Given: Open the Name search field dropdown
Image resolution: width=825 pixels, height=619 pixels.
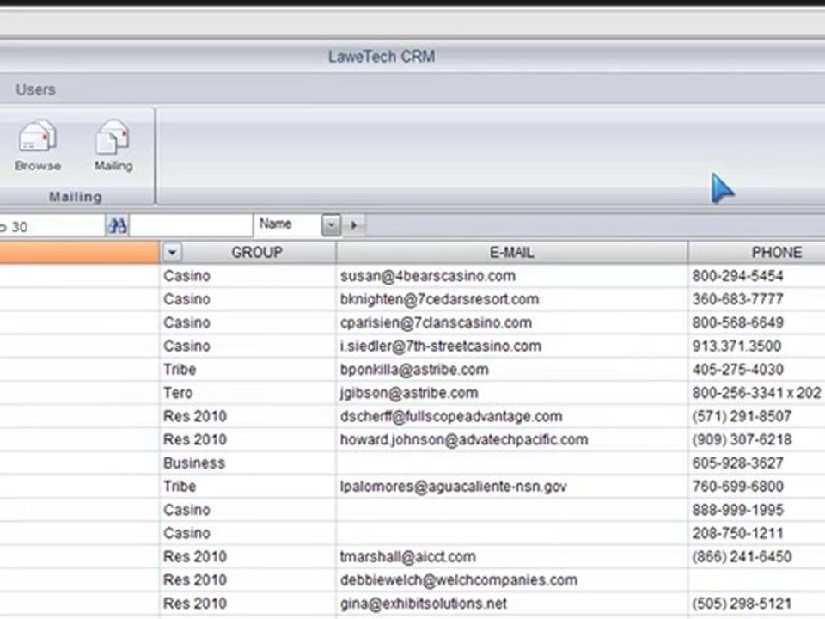Looking at the screenshot, I should click(331, 225).
